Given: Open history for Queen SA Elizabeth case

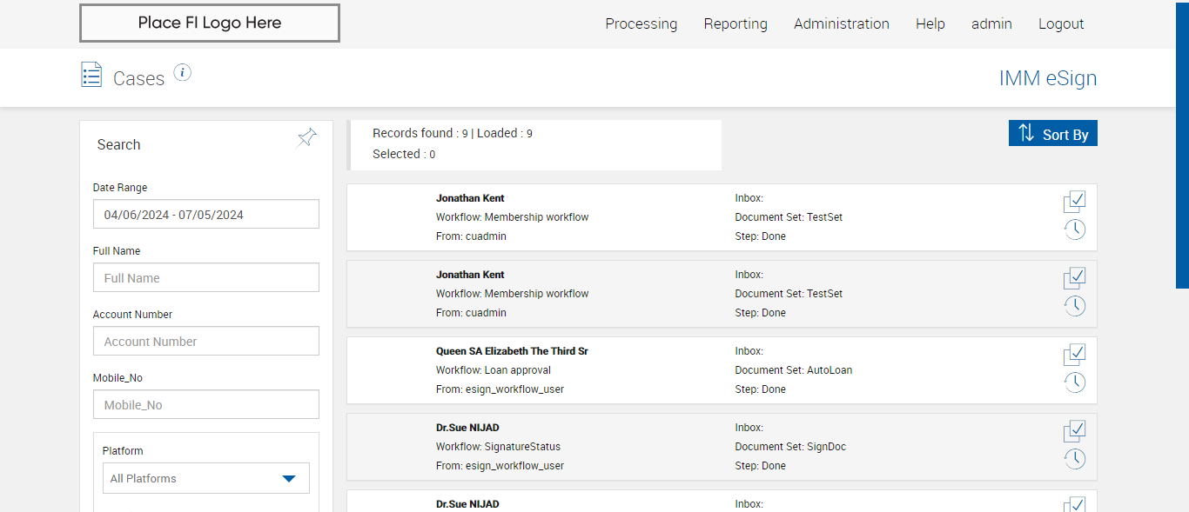Looking at the screenshot, I should [1075, 382].
